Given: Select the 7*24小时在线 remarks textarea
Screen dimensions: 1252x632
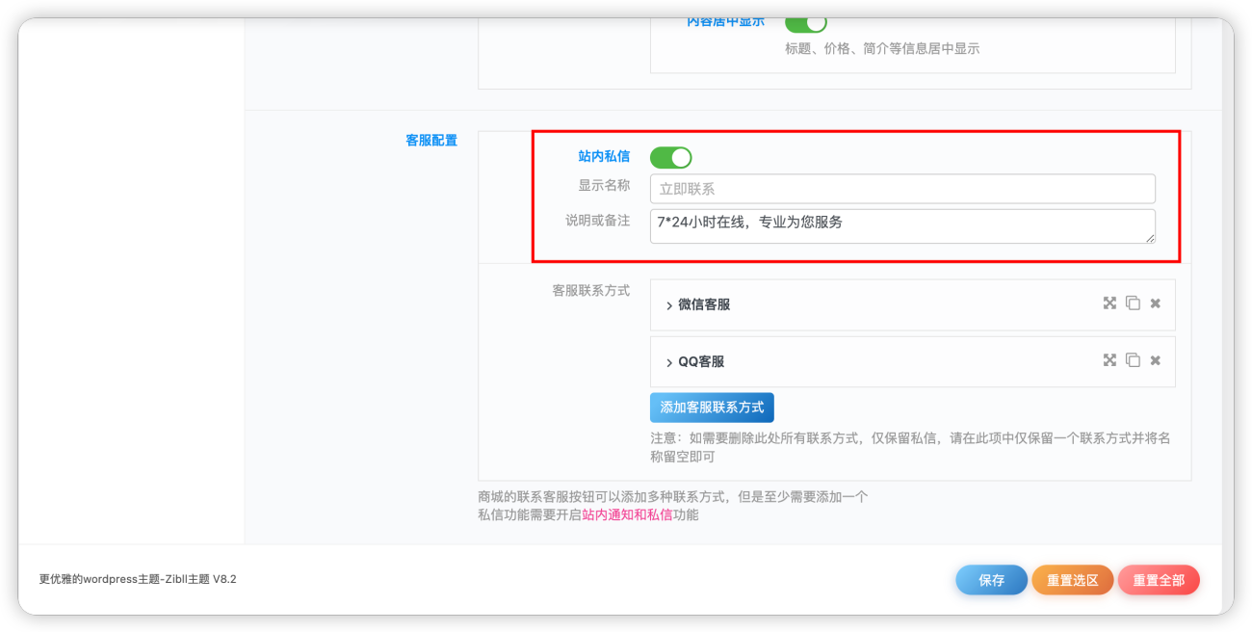Looking at the screenshot, I should tap(901, 225).
